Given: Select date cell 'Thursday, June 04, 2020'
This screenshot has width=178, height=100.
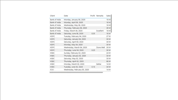Looking at the screenshot, I should (74, 50).
